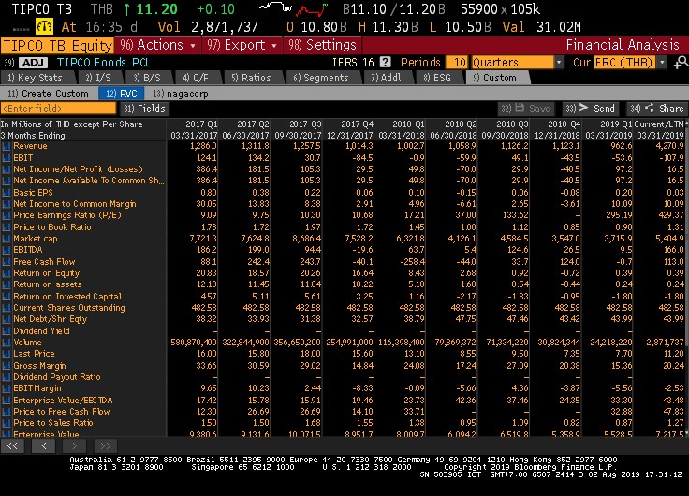Open the Actions dropdown menu

(x=158, y=45)
